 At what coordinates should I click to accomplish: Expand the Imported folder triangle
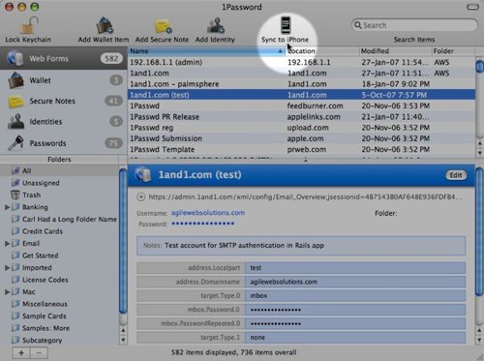point(7,267)
